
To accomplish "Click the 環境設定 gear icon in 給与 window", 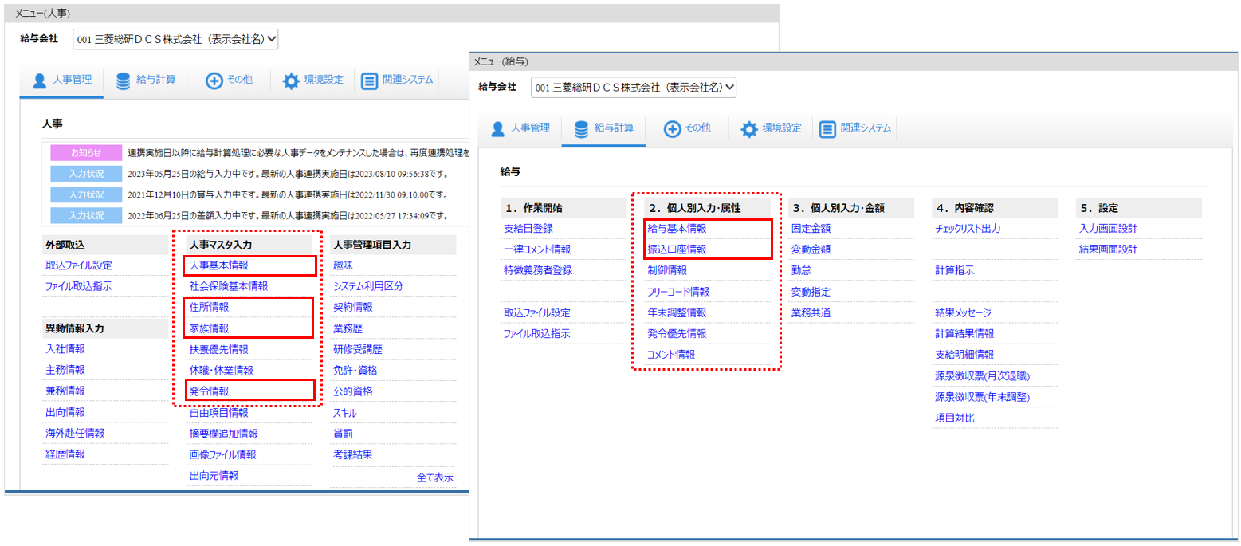I will tap(749, 128).
